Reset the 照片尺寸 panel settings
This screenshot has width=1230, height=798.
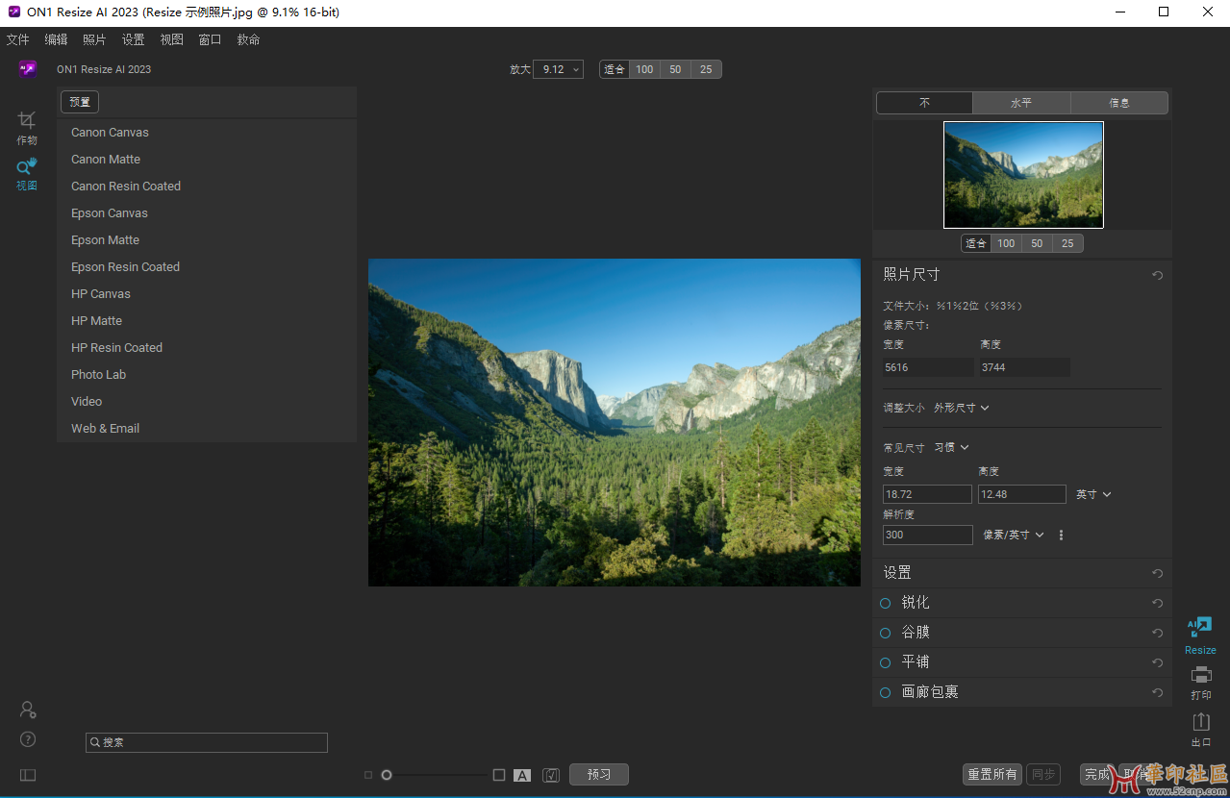coord(1158,275)
